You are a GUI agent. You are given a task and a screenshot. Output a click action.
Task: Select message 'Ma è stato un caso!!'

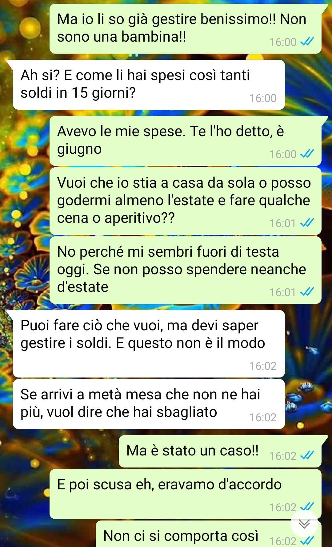tap(220, 451)
